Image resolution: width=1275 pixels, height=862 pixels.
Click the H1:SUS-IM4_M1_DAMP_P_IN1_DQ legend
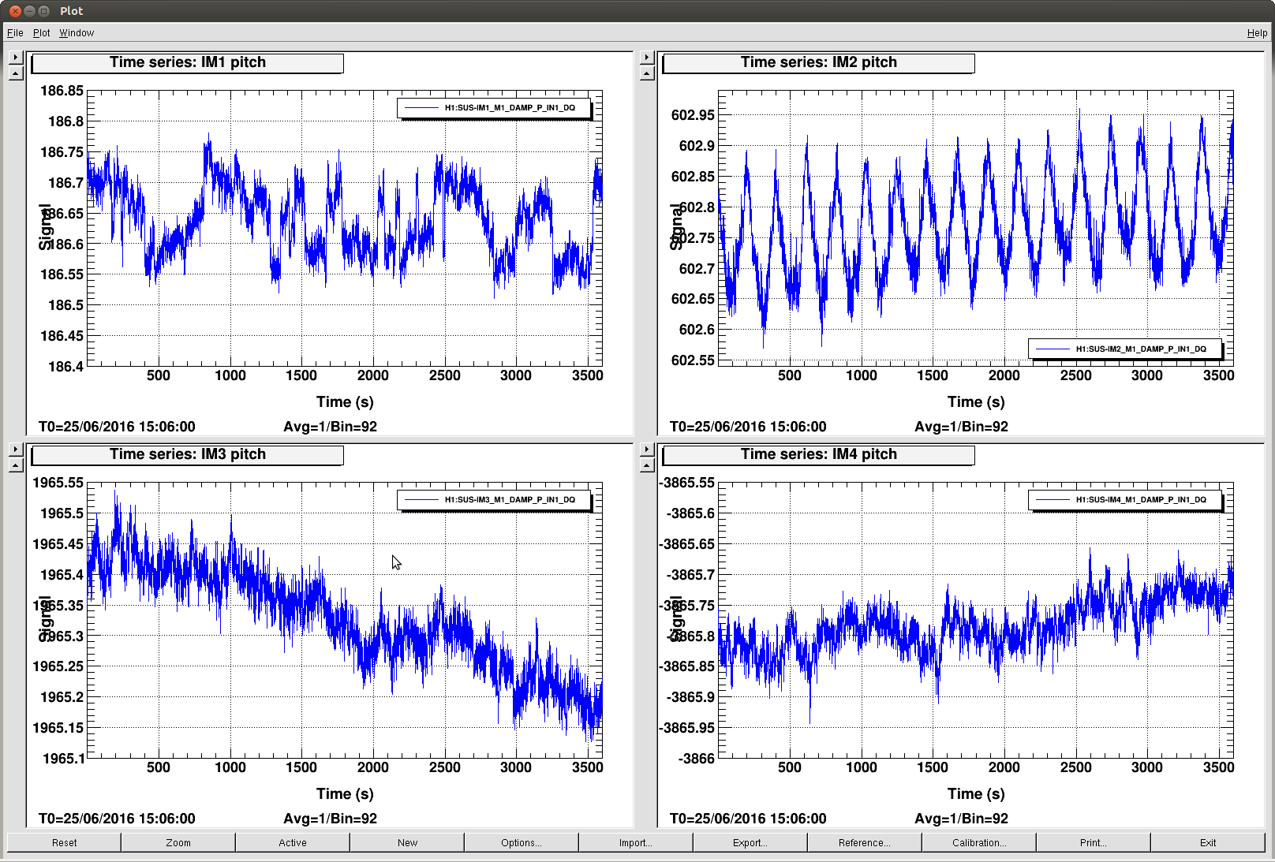(1125, 500)
